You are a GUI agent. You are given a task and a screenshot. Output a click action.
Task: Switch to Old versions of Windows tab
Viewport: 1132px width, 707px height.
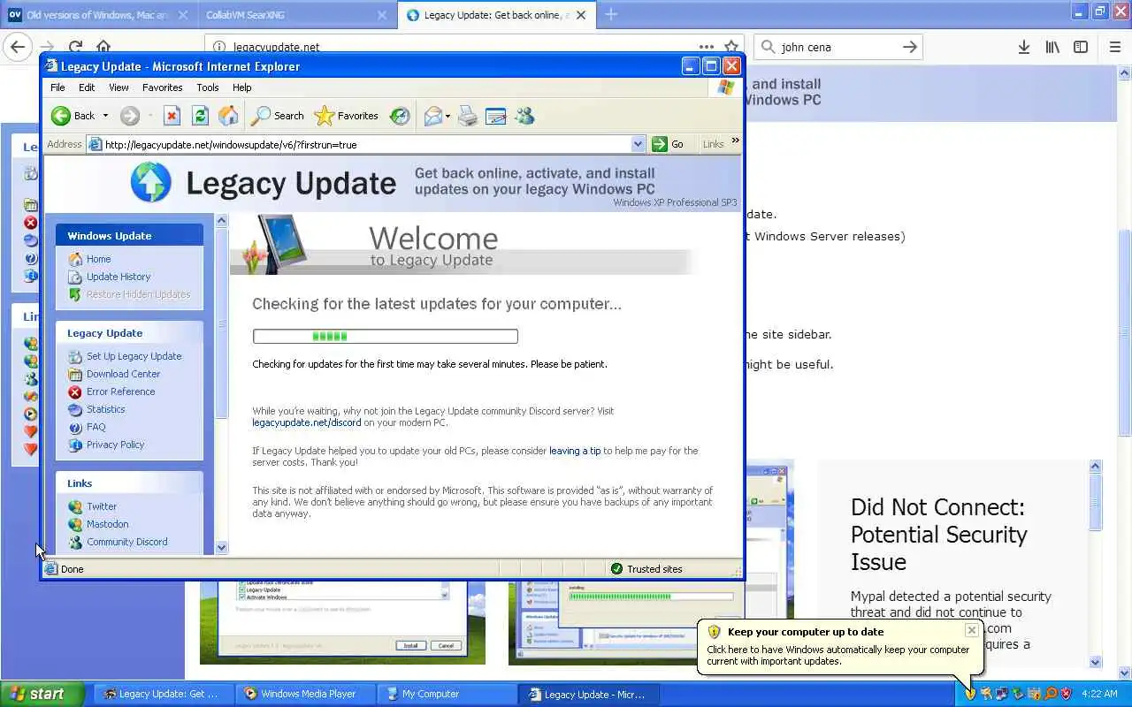click(97, 14)
